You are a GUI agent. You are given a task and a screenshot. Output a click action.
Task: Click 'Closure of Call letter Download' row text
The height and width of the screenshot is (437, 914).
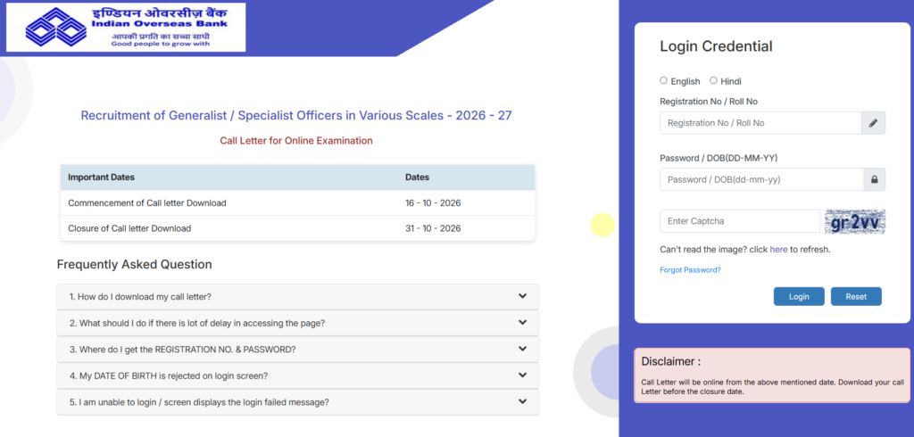(129, 228)
